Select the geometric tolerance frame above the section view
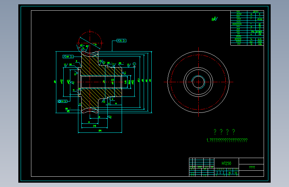The height and width of the screenshot is (187, 289). pyautogui.click(x=121, y=41)
